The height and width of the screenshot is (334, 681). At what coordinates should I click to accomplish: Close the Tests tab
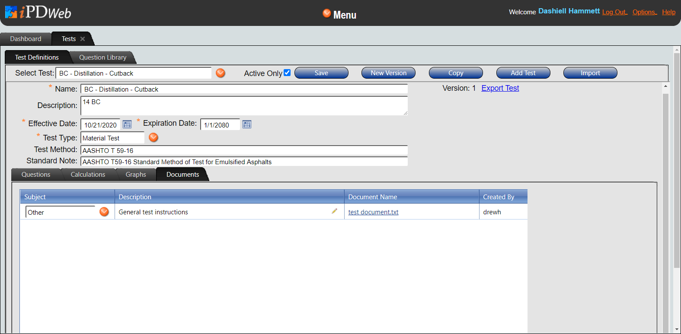83,39
